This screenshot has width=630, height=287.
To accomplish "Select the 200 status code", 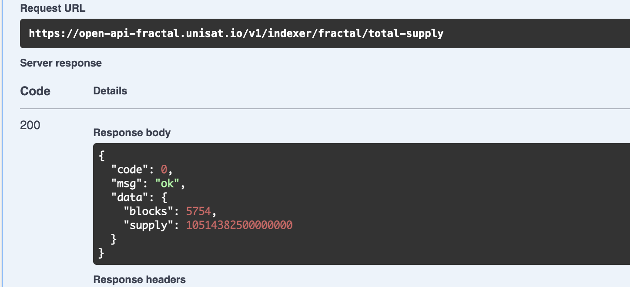I will click(x=30, y=125).
